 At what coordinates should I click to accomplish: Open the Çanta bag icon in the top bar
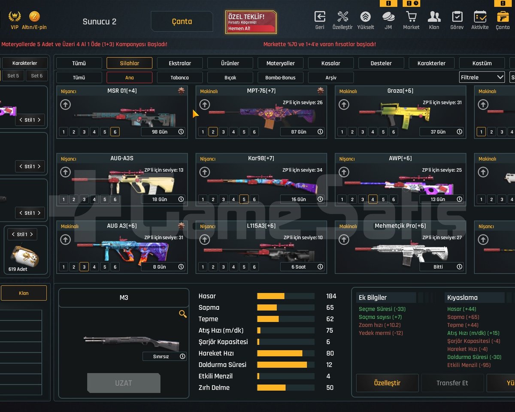(x=503, y=17)
